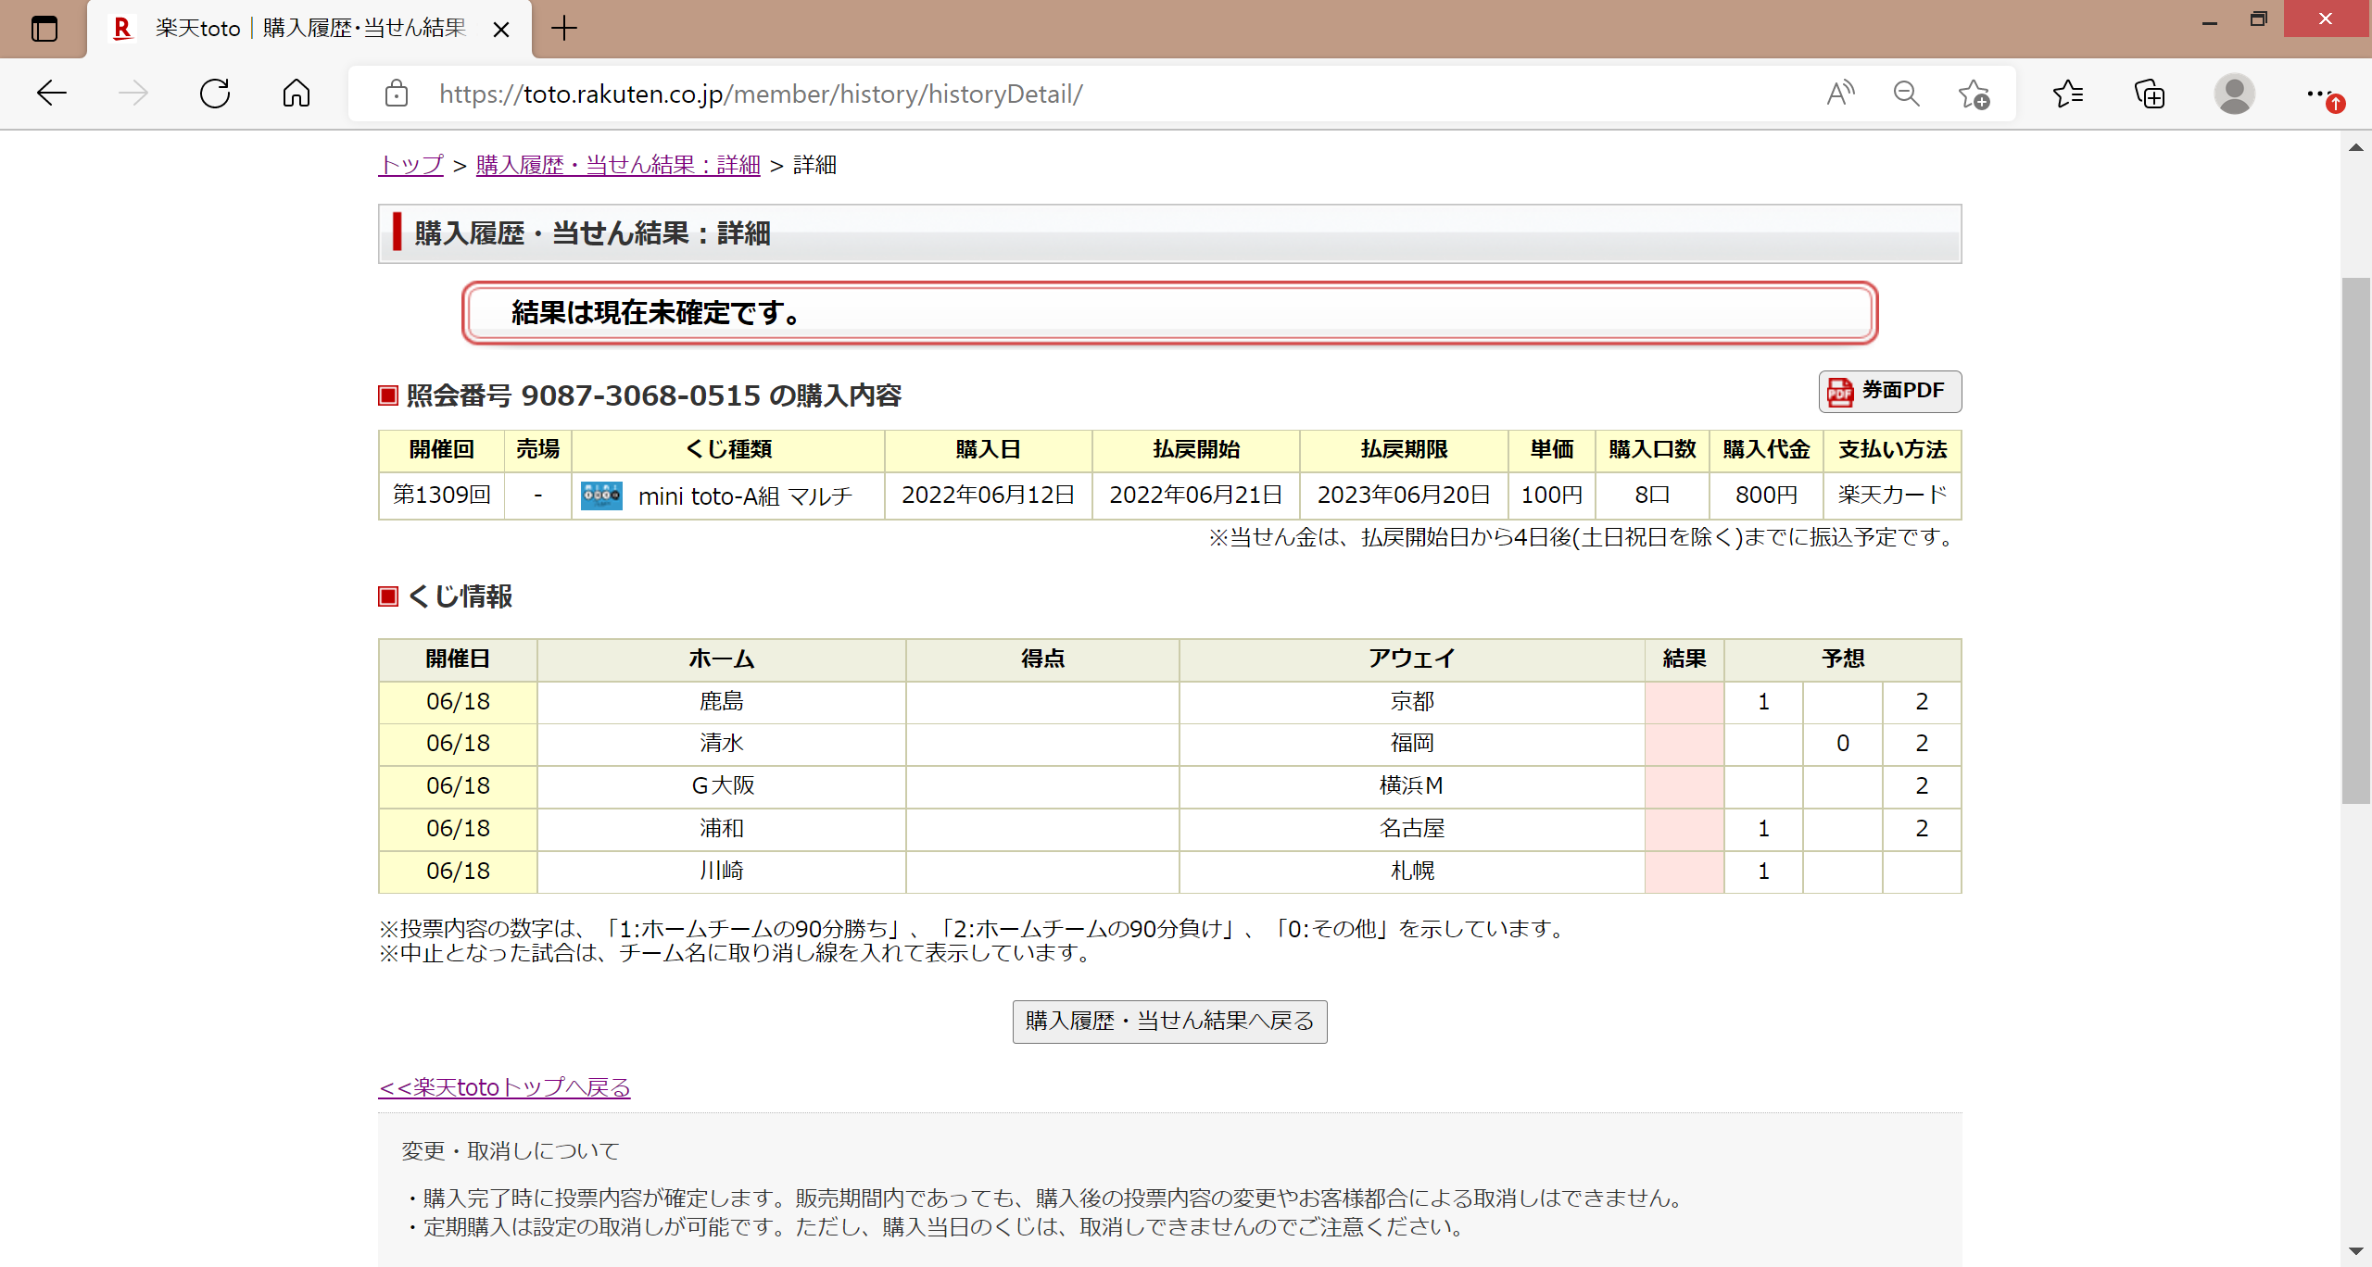The image size is (2372, 1267).
Task: Click 結果は現在未確定です。 notice
Action: tap(1169, 313)
